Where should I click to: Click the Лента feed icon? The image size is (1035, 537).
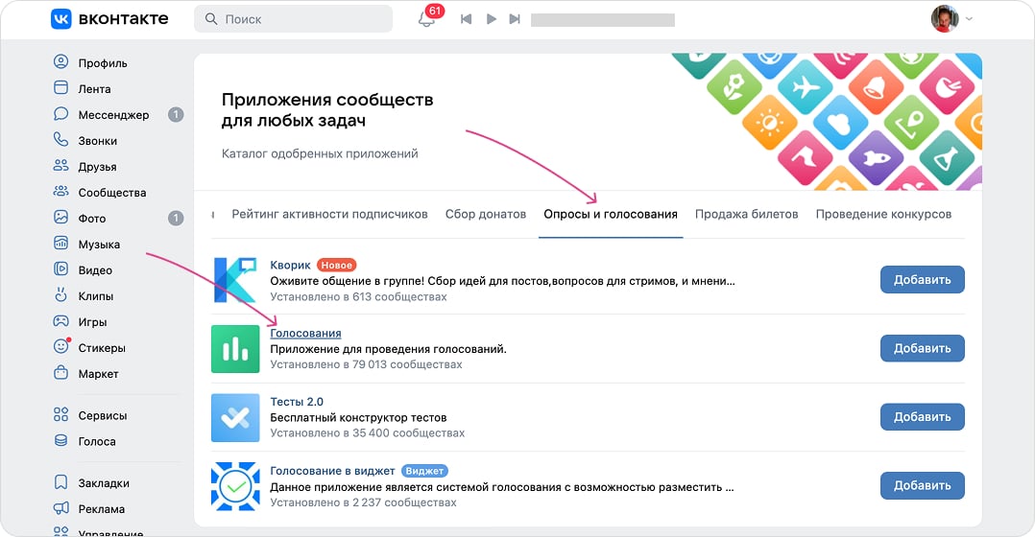tap(60, 87)
